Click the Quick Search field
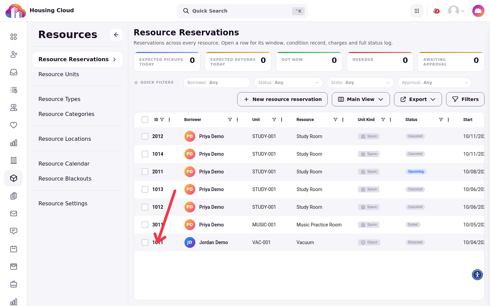Viewport: 490px width, 306px height. [242, 11]
